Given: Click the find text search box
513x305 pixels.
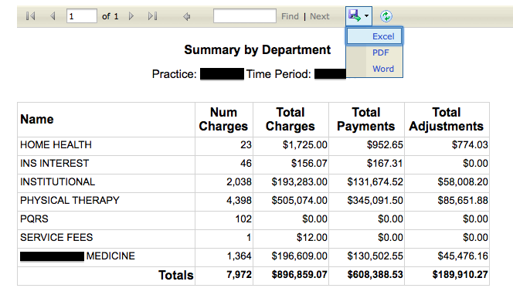Looking at the screenshot, I should (245, 16).
